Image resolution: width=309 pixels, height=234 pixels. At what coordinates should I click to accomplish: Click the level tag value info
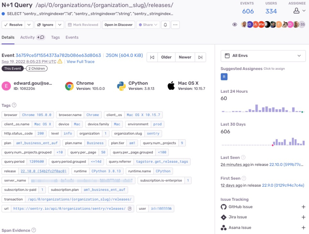tap(68, 133)
